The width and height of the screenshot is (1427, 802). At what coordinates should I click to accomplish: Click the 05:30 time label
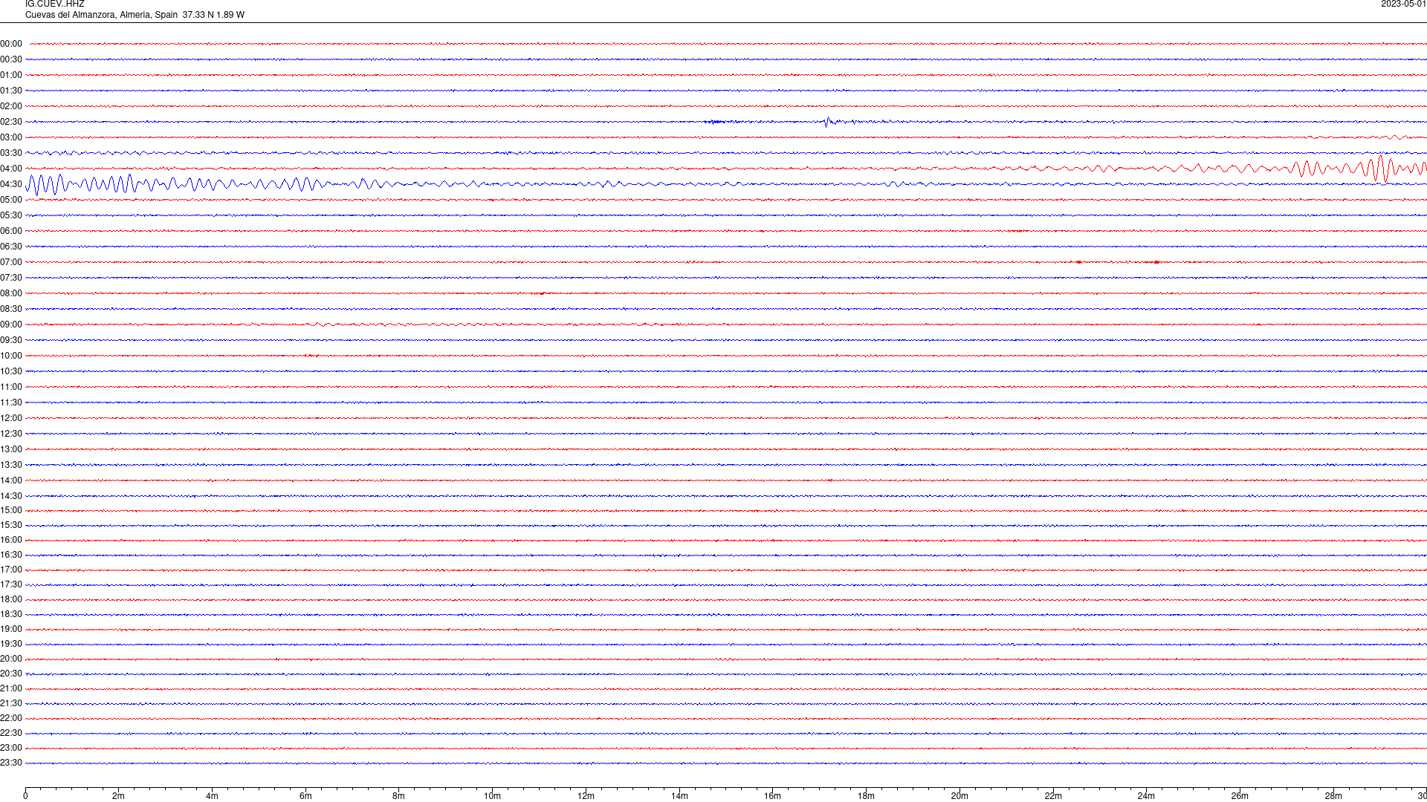tap(11, 215)
